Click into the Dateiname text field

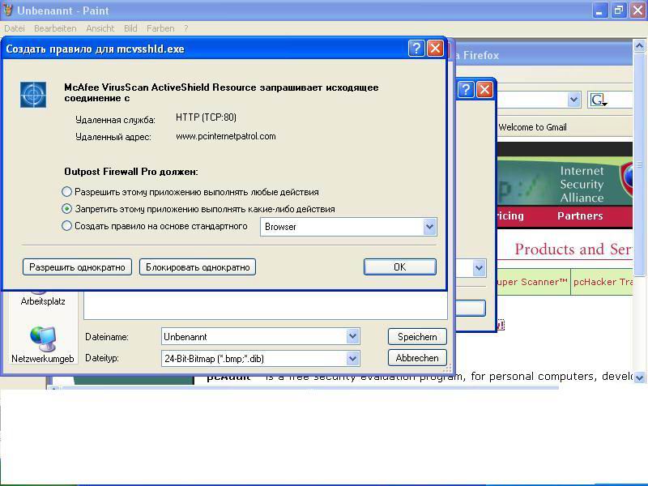(253, 336)
